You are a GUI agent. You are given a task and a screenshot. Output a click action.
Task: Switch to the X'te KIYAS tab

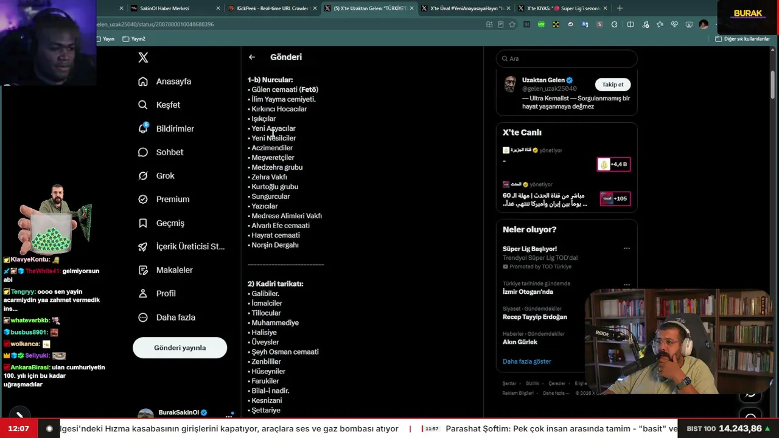tap(562, 9)
